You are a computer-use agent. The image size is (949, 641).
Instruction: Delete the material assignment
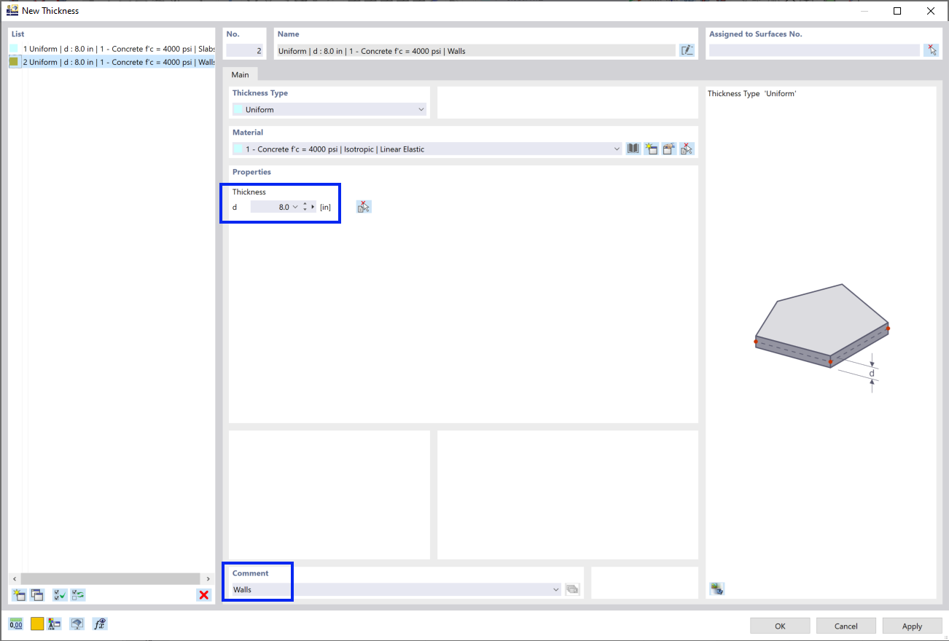pyautogui.click(x=687, y=148)
